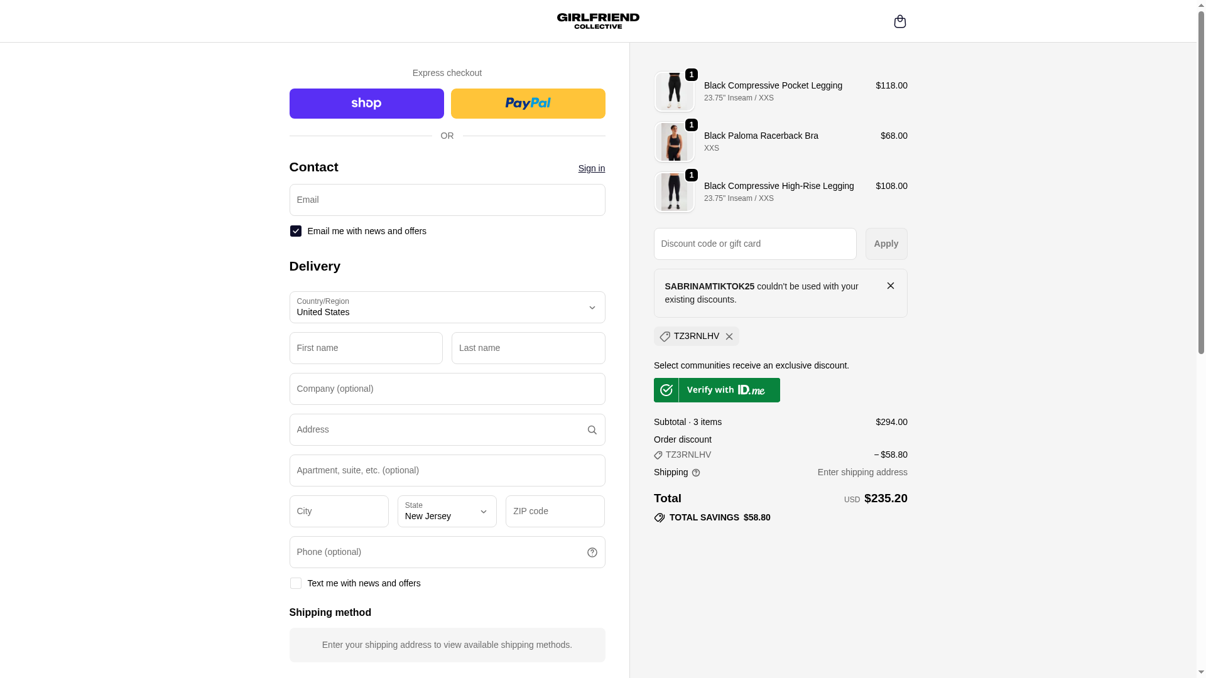Click the Black Compressive Pocket Legging thumbnail
Image resolution: width=1206 pixels, height=678 pixels.
pos(674,92)
